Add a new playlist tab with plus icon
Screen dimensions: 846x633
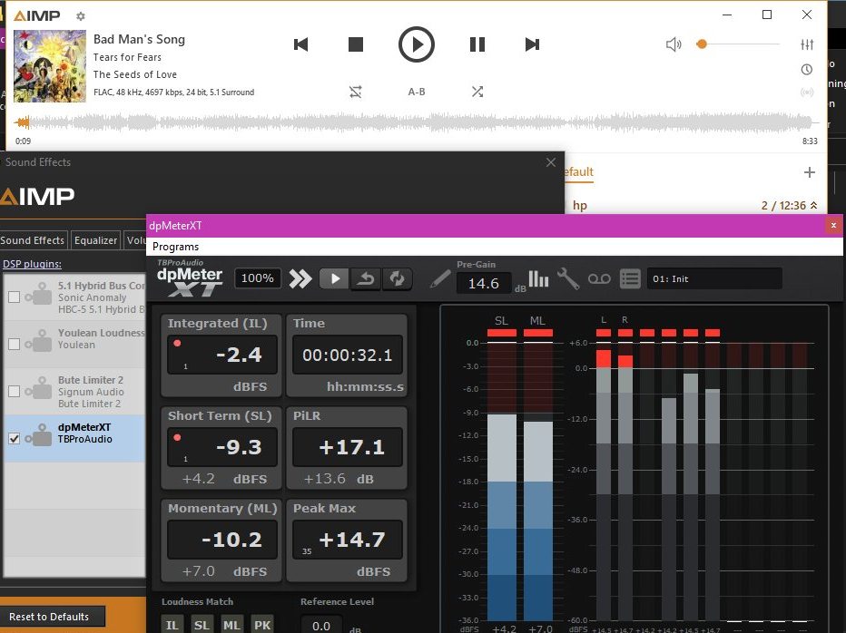[810, 172]
